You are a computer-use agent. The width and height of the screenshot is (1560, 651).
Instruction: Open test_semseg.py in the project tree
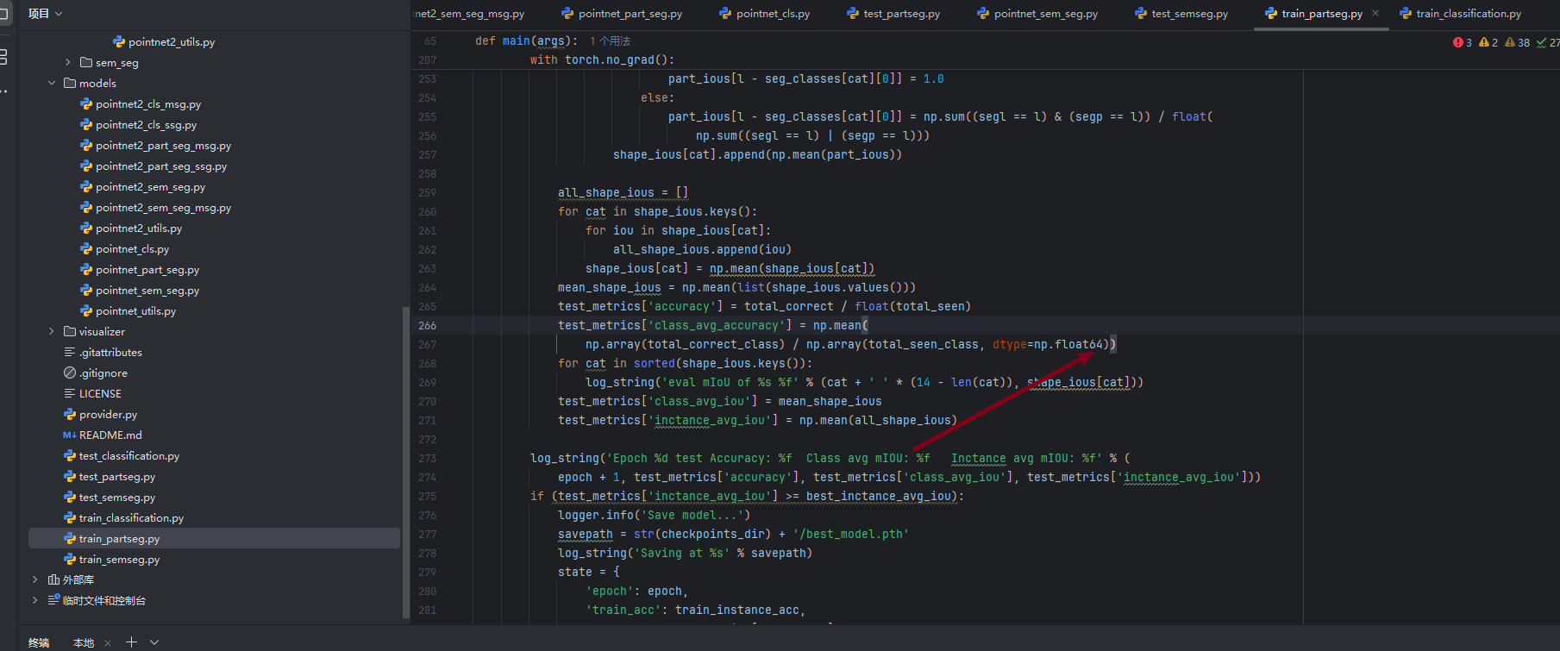click(110, 498)
